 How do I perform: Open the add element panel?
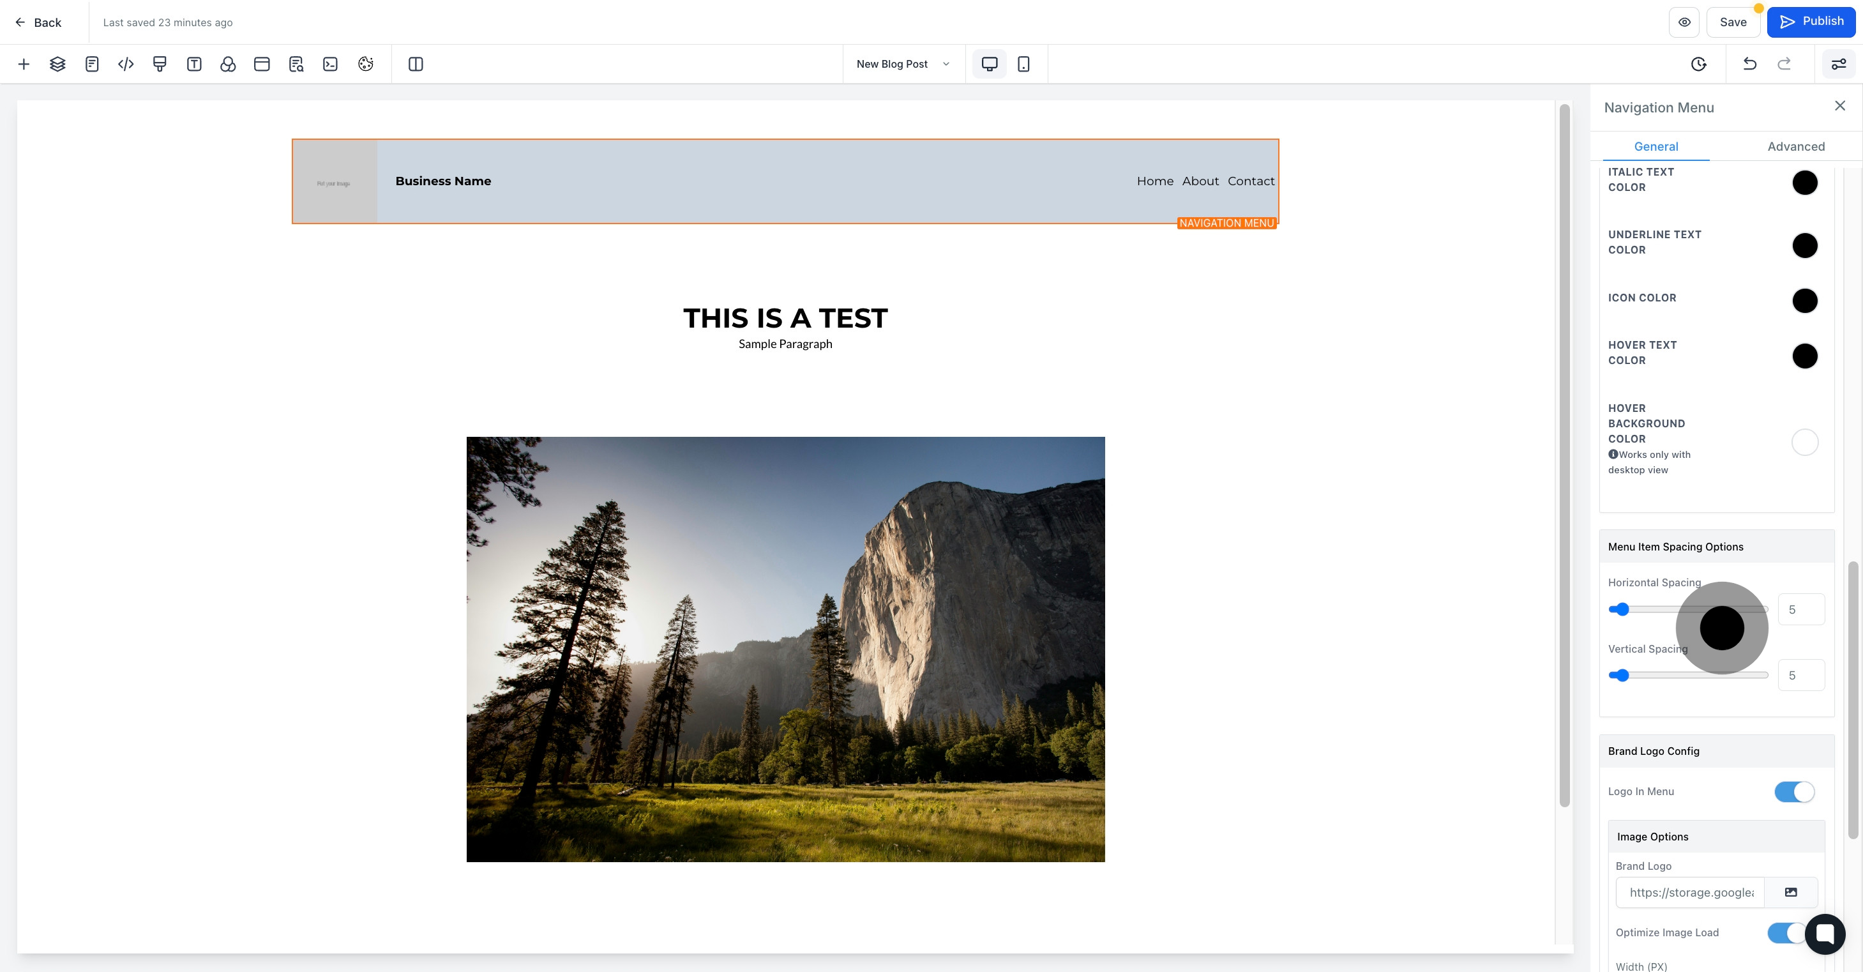pos(24,64)
